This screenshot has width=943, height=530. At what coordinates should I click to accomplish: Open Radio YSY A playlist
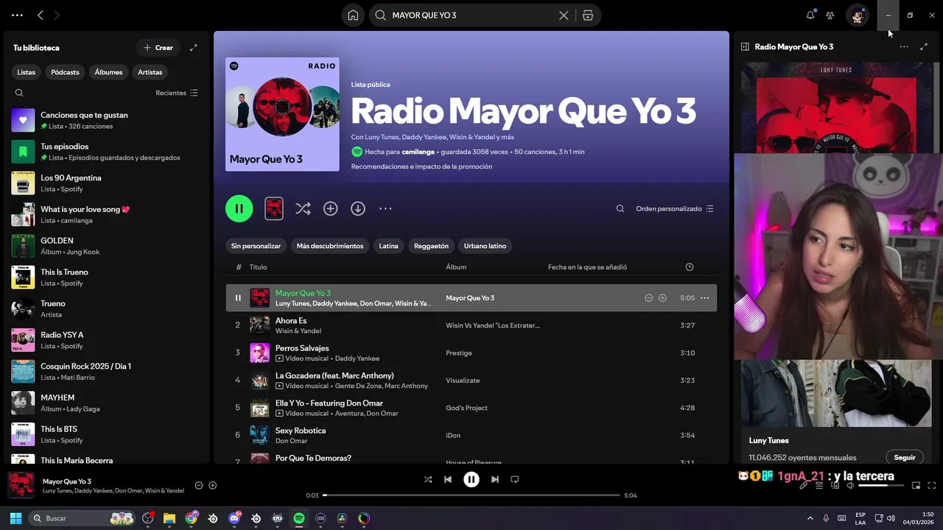pos(106,340)
